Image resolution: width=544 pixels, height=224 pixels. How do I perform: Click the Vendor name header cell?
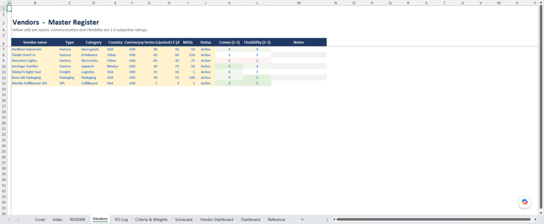pyautogui.click(x=35, y=42)
